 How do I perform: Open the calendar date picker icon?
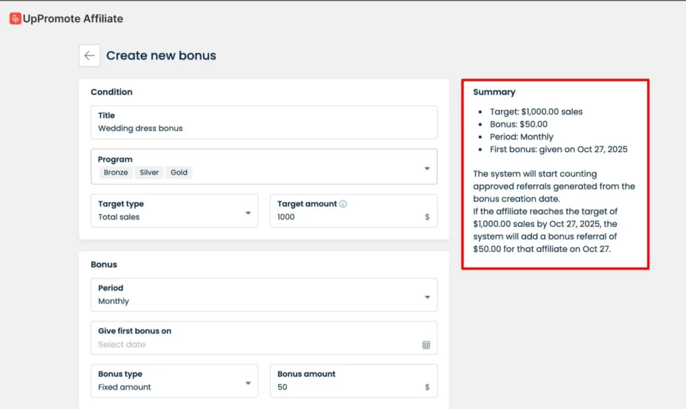click(x=426, y=345)
